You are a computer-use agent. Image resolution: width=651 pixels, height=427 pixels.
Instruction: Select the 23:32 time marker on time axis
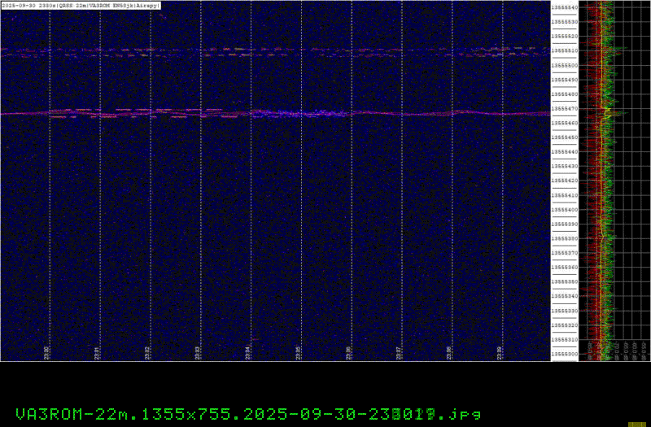[x=147, y=352]
